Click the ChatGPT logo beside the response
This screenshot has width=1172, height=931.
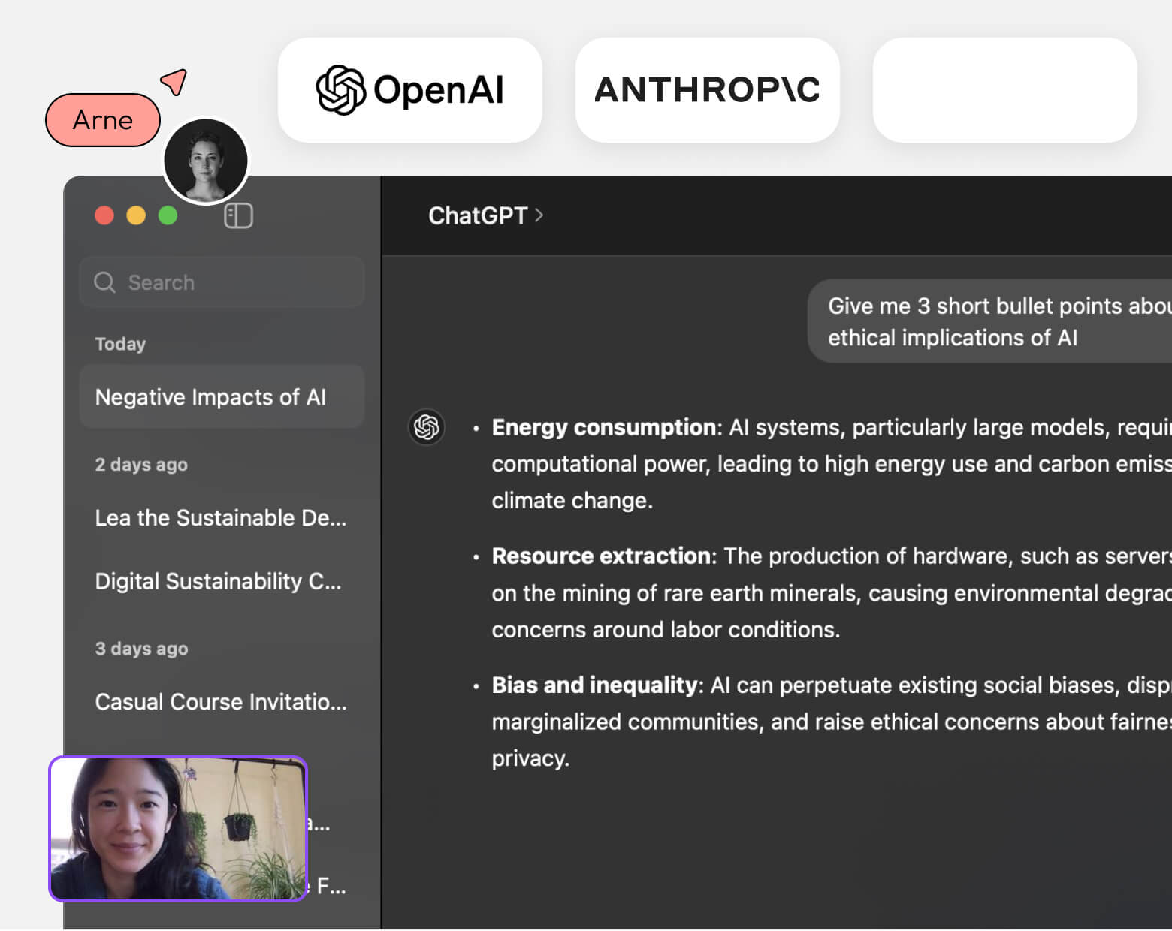427,427
